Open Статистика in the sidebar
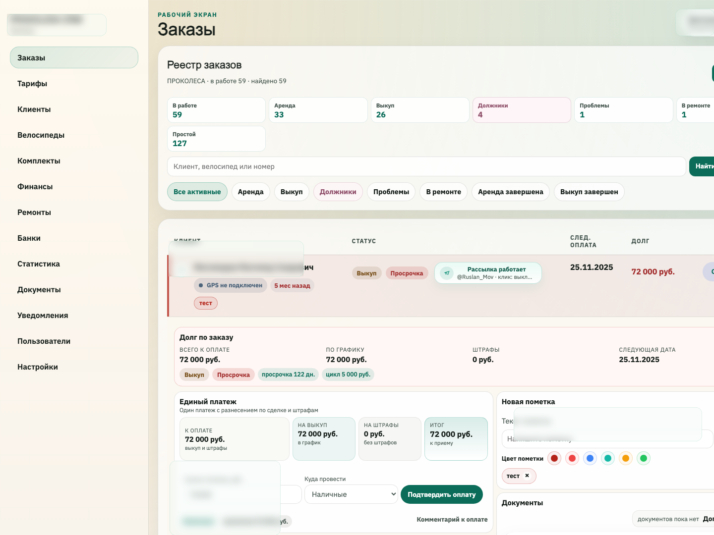This screenshot has height=535, width=714. [x=74, y=264]
